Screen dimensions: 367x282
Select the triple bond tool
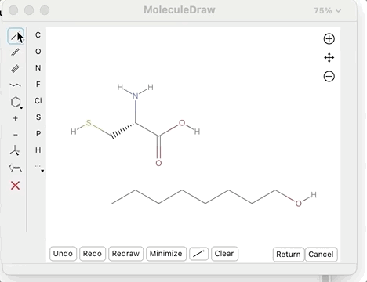[x=16, y=69]
